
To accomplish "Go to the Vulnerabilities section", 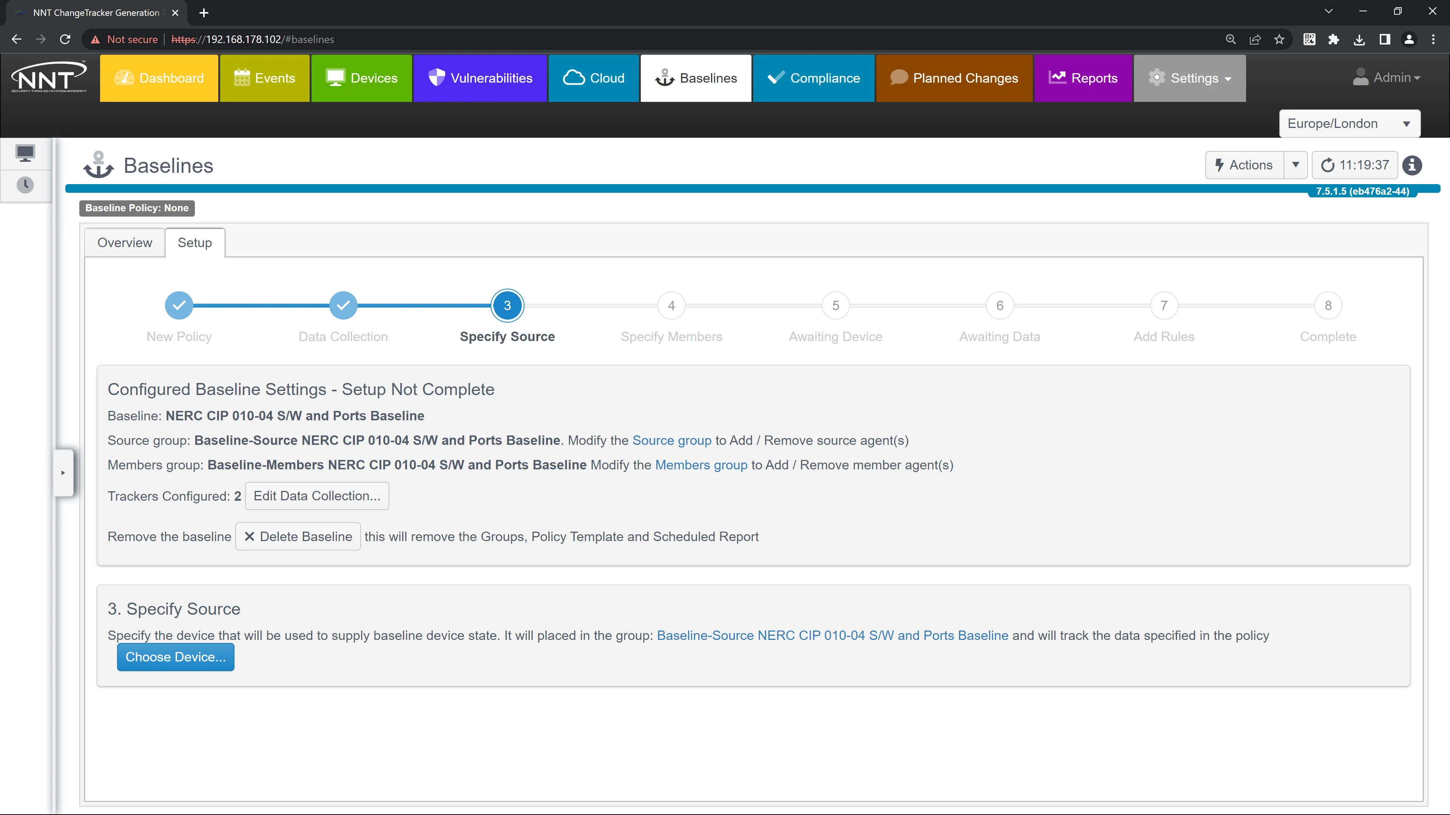I will 480,78.
